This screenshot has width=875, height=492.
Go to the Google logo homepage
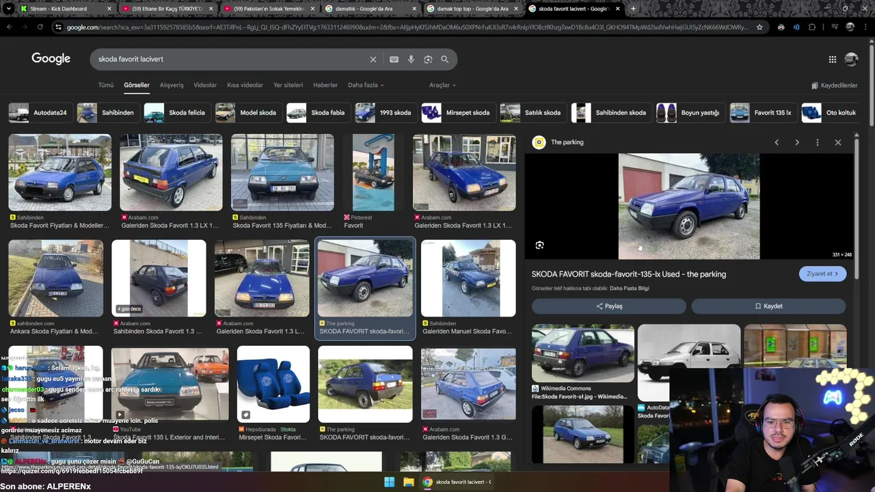(51, 59)
